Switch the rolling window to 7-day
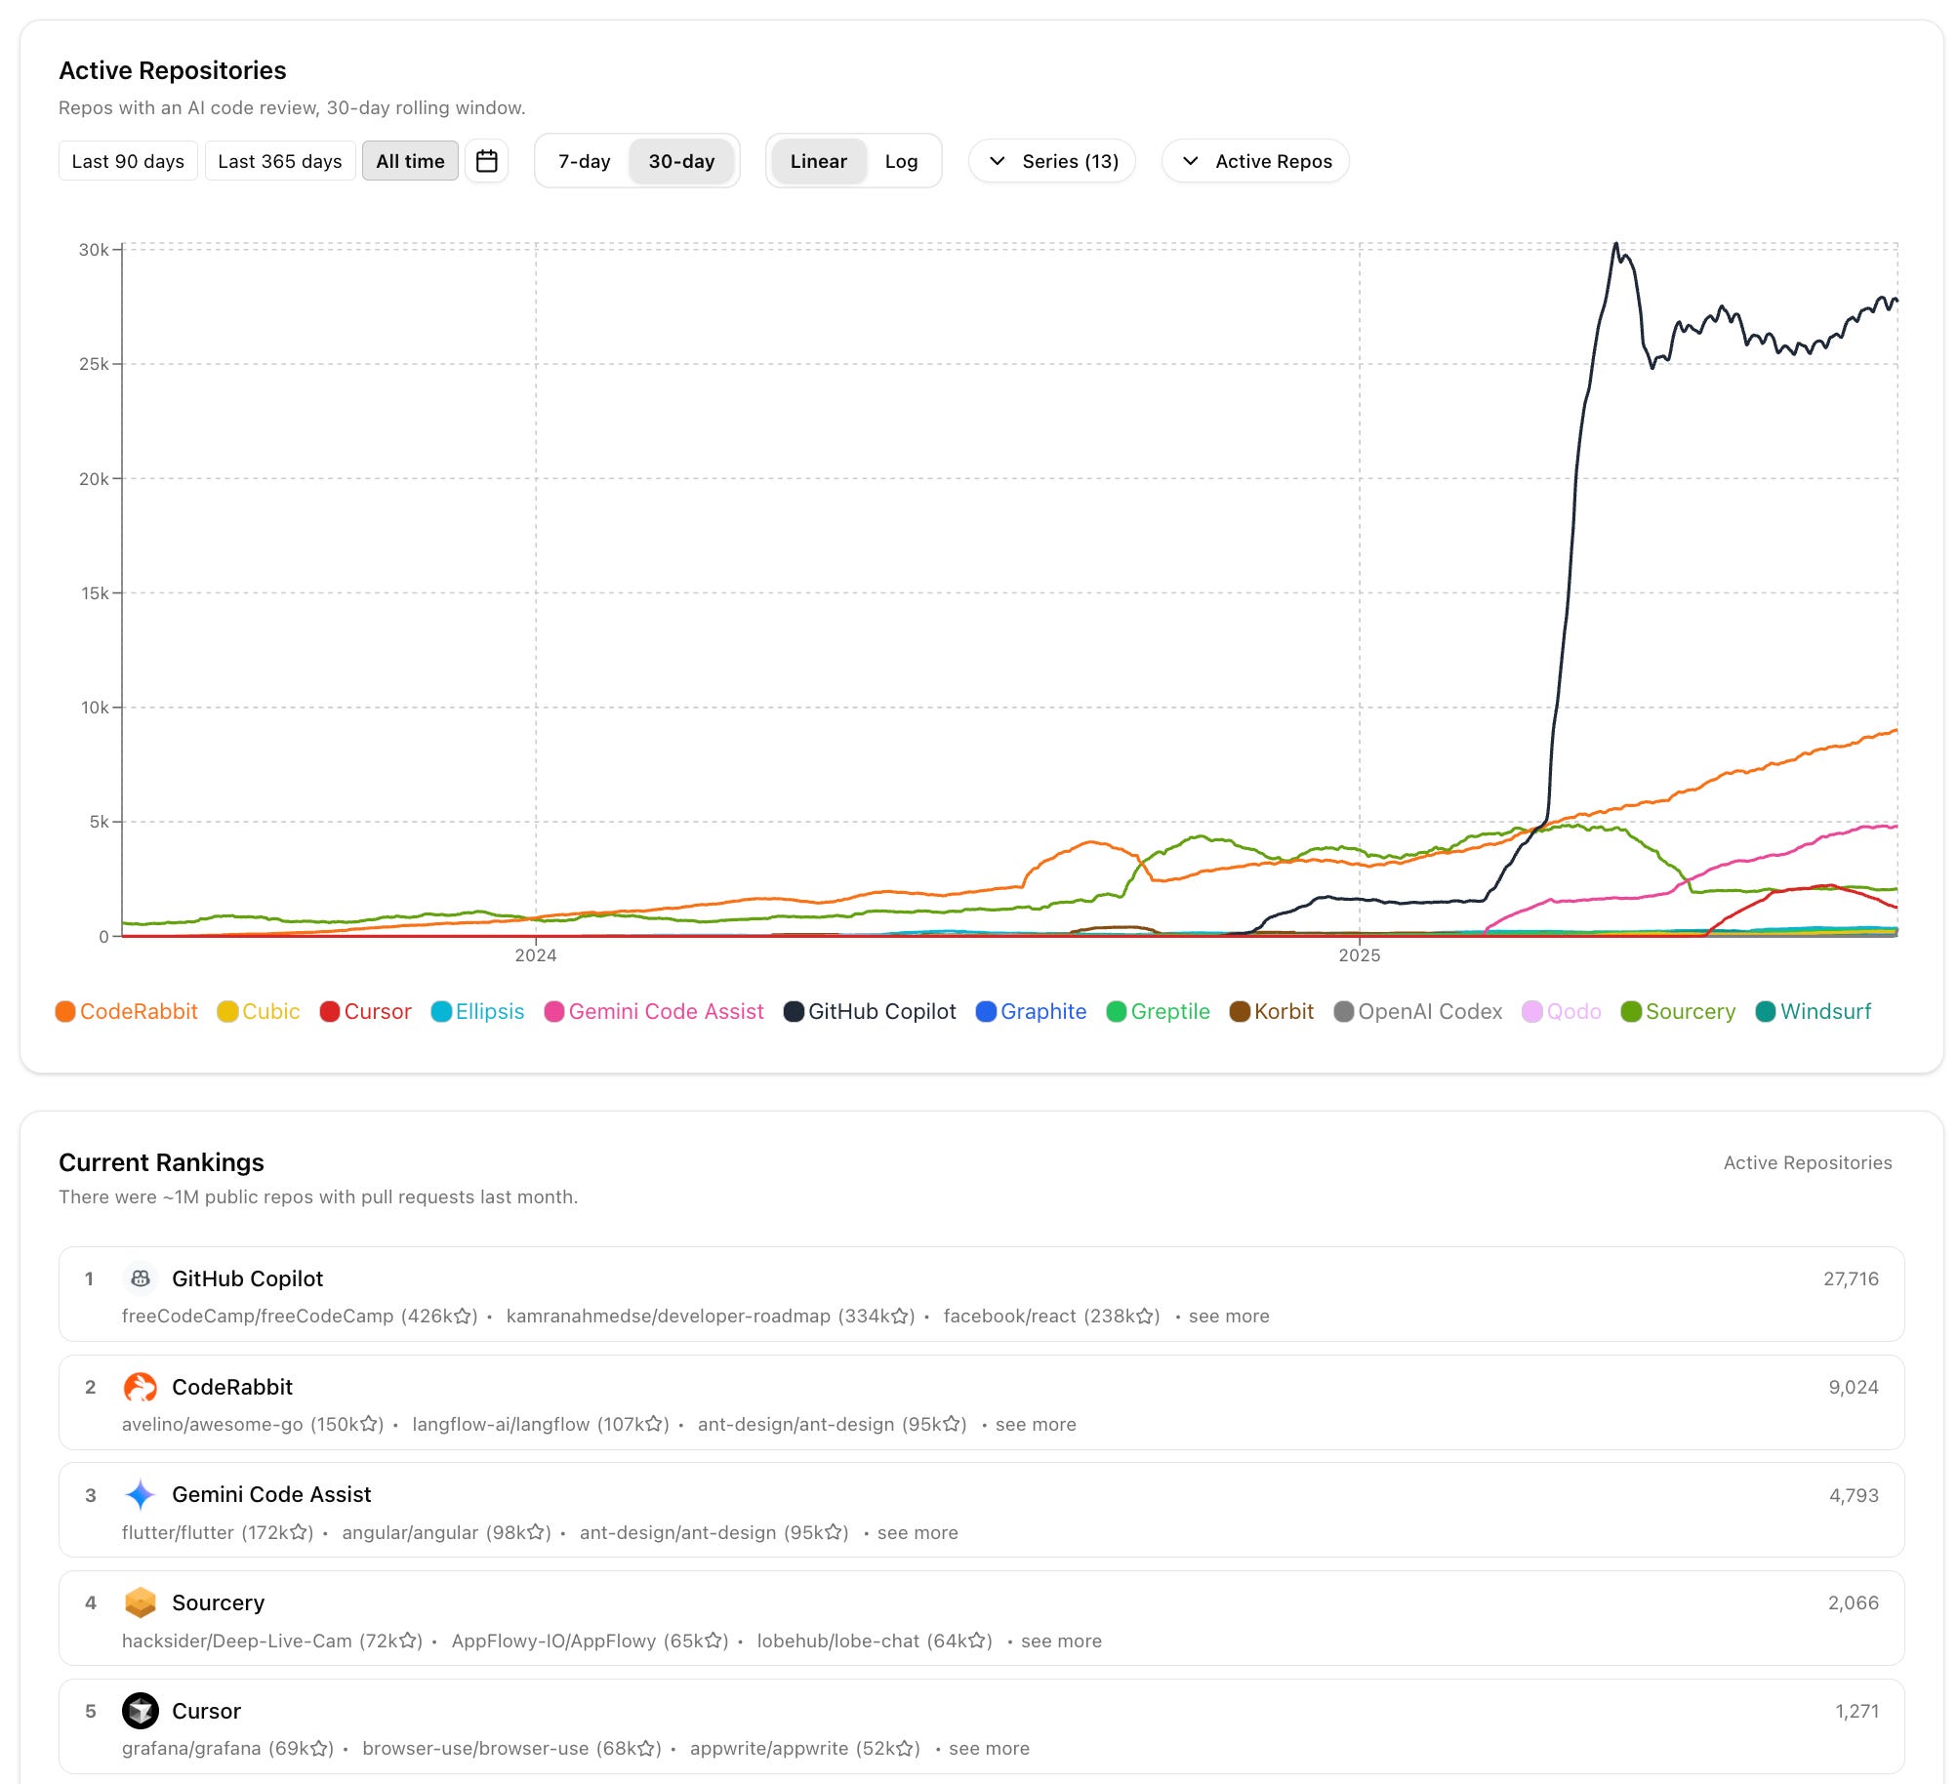This screenshot has width=1958, height=1784. tap(584, 161)
